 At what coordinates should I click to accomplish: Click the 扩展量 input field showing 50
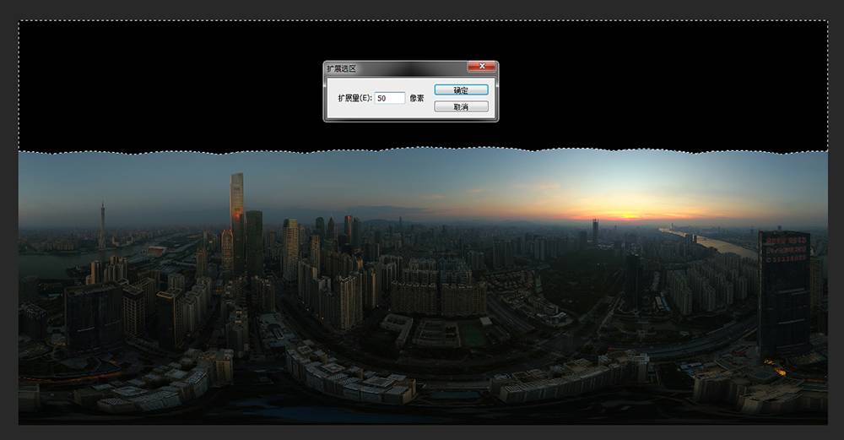point(390,98)
